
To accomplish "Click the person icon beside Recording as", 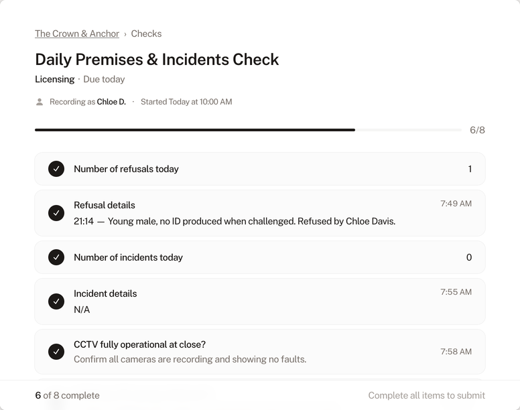I will [40, 102].
